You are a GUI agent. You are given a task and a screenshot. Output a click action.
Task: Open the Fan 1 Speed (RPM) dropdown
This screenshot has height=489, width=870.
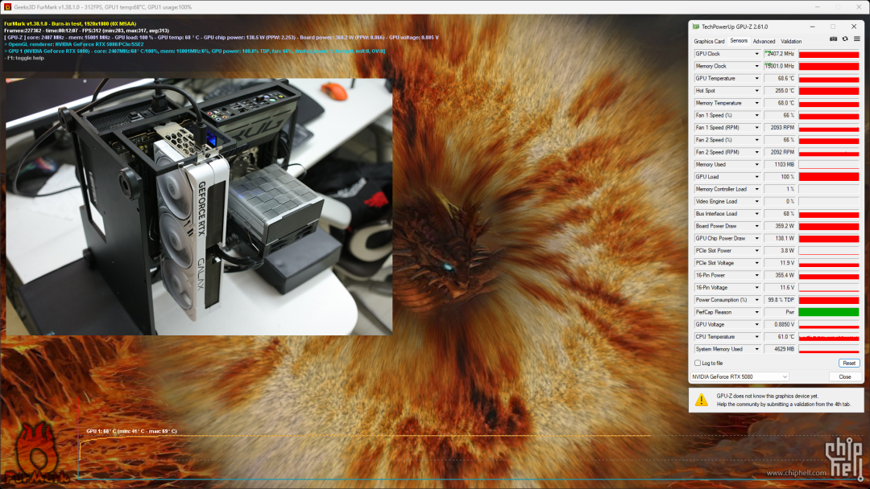[x=756, y=127]
